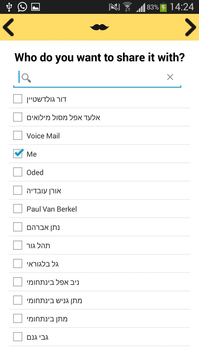Screen dimensions: 199x355
Task: Tap the mustache logo icon
Action: coord(99,27)
